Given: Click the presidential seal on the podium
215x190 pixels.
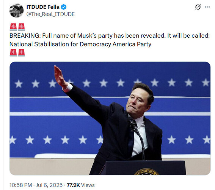Looking at the screenshot, I should tap(146, 172).
